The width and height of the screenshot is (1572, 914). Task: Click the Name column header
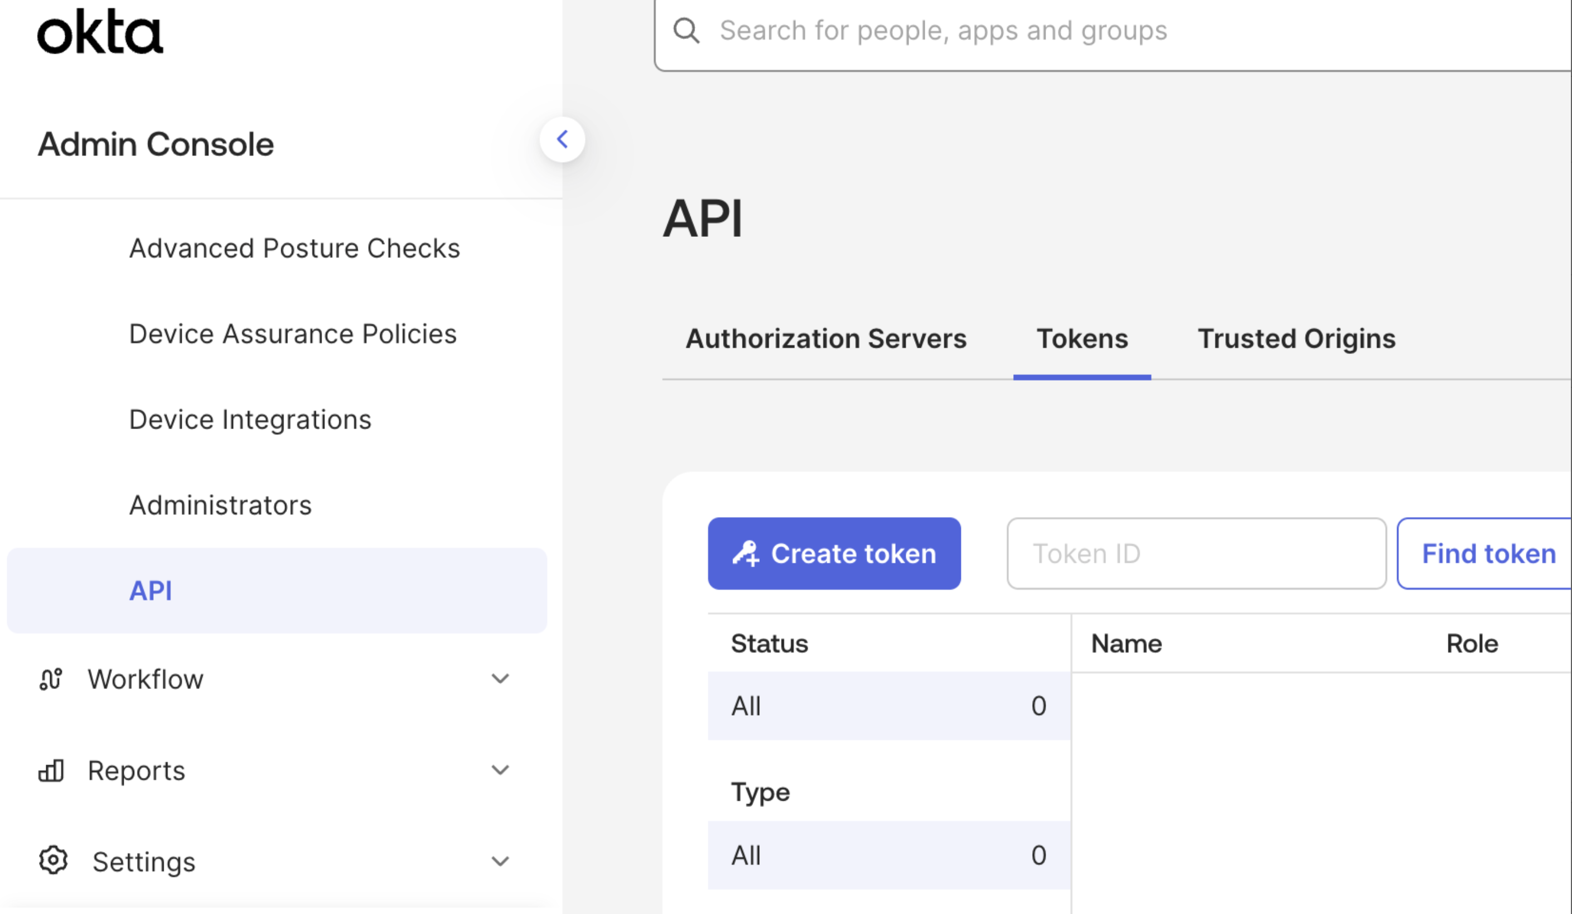pos(1126,644)
